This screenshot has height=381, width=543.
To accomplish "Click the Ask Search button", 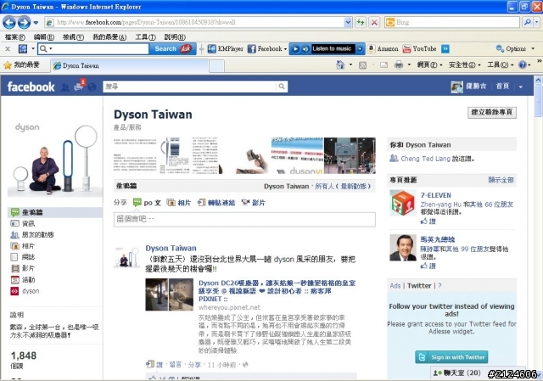I will tap(172, 49).
